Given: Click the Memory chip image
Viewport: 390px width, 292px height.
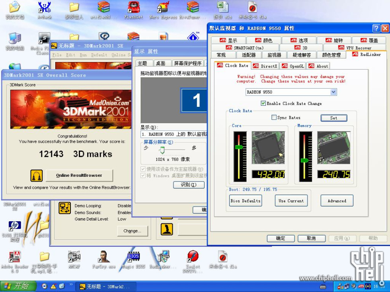Looking at the screenshot, I should point(333,147).
